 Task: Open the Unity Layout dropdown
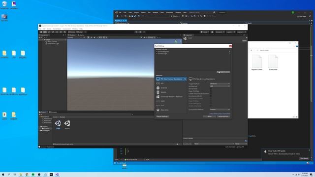242,32
